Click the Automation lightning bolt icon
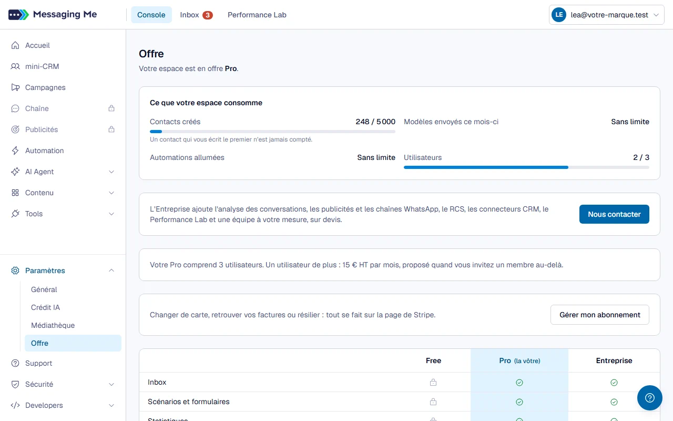 (x=15, y=151)
